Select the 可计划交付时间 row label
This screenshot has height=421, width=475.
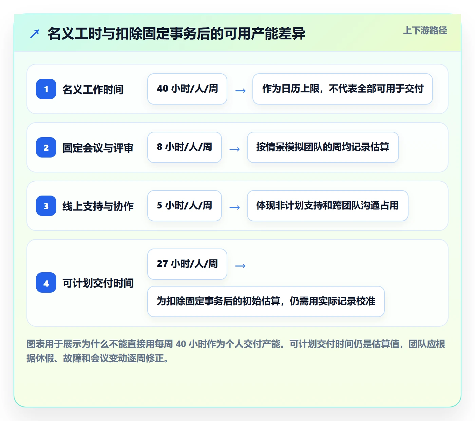98,283
